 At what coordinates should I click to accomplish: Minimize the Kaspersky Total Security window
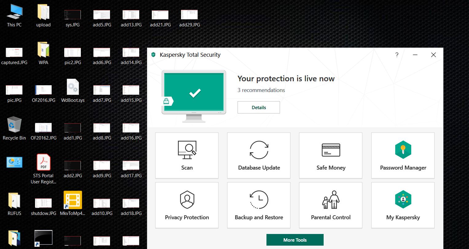pos(415,55)
